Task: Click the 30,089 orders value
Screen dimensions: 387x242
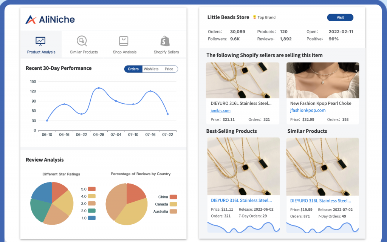Action: (238, 32)
